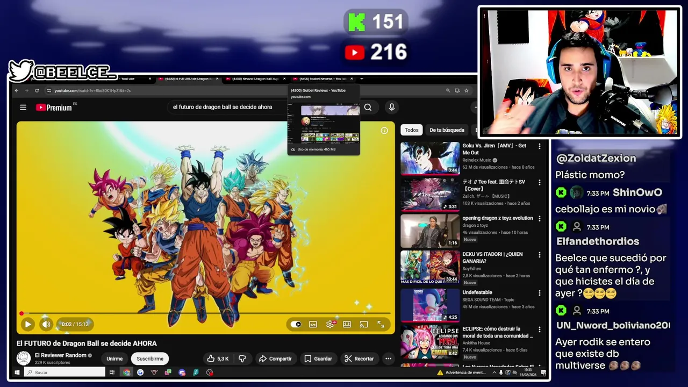This screenshot has height=387, width=688.
Task: Open Teo feat. Cover video thumbnail
Action: pos(430,194)
